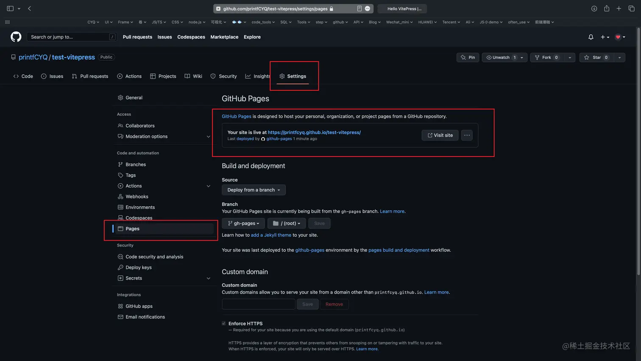This screenshot has width=641, height=361.
Task: Click reader view icon in address bar
Action: click(x=359, y=8)
